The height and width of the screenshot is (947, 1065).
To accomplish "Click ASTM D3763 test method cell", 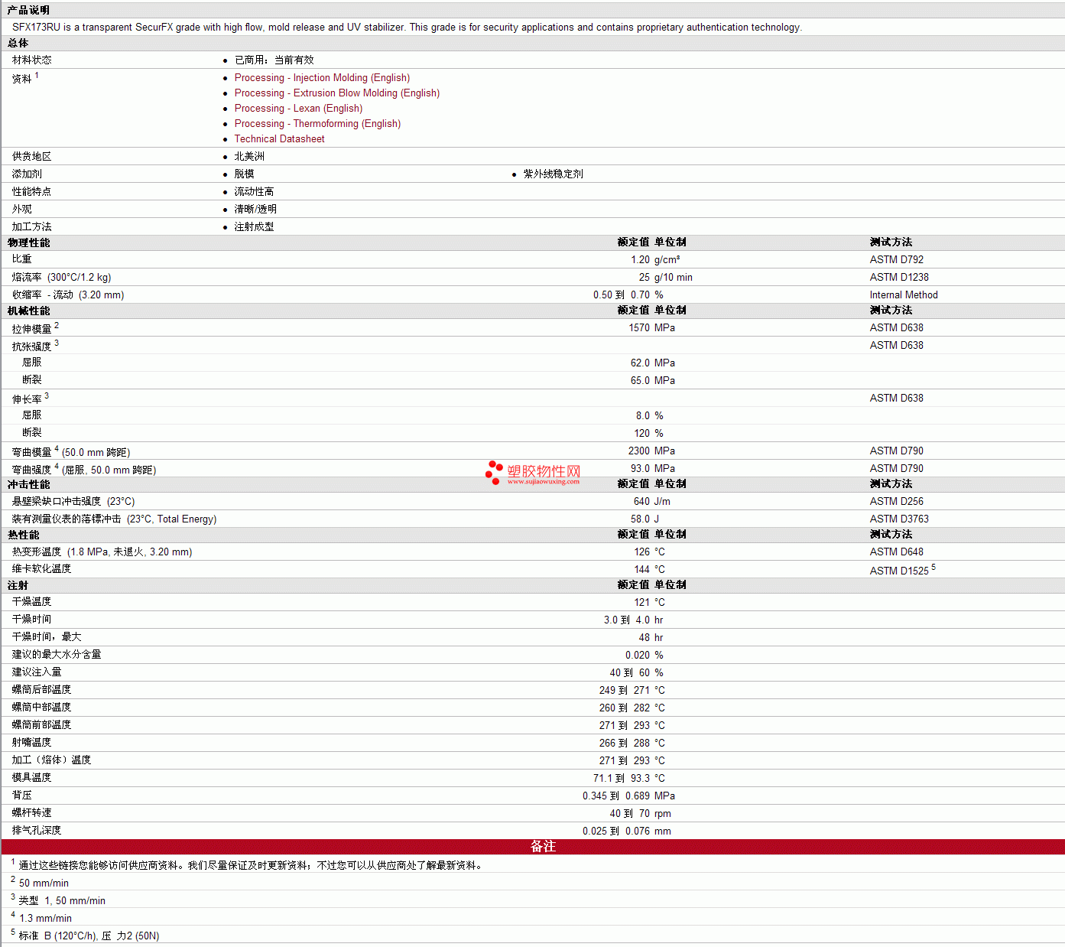I will pyautogui.click(x=899, y=519).
